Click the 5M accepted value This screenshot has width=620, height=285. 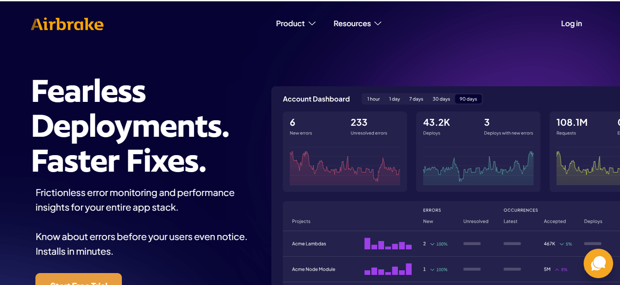click(547, 269)
